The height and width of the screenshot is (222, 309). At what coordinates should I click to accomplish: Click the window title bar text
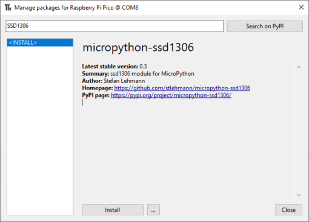click(x=76, y=8)
